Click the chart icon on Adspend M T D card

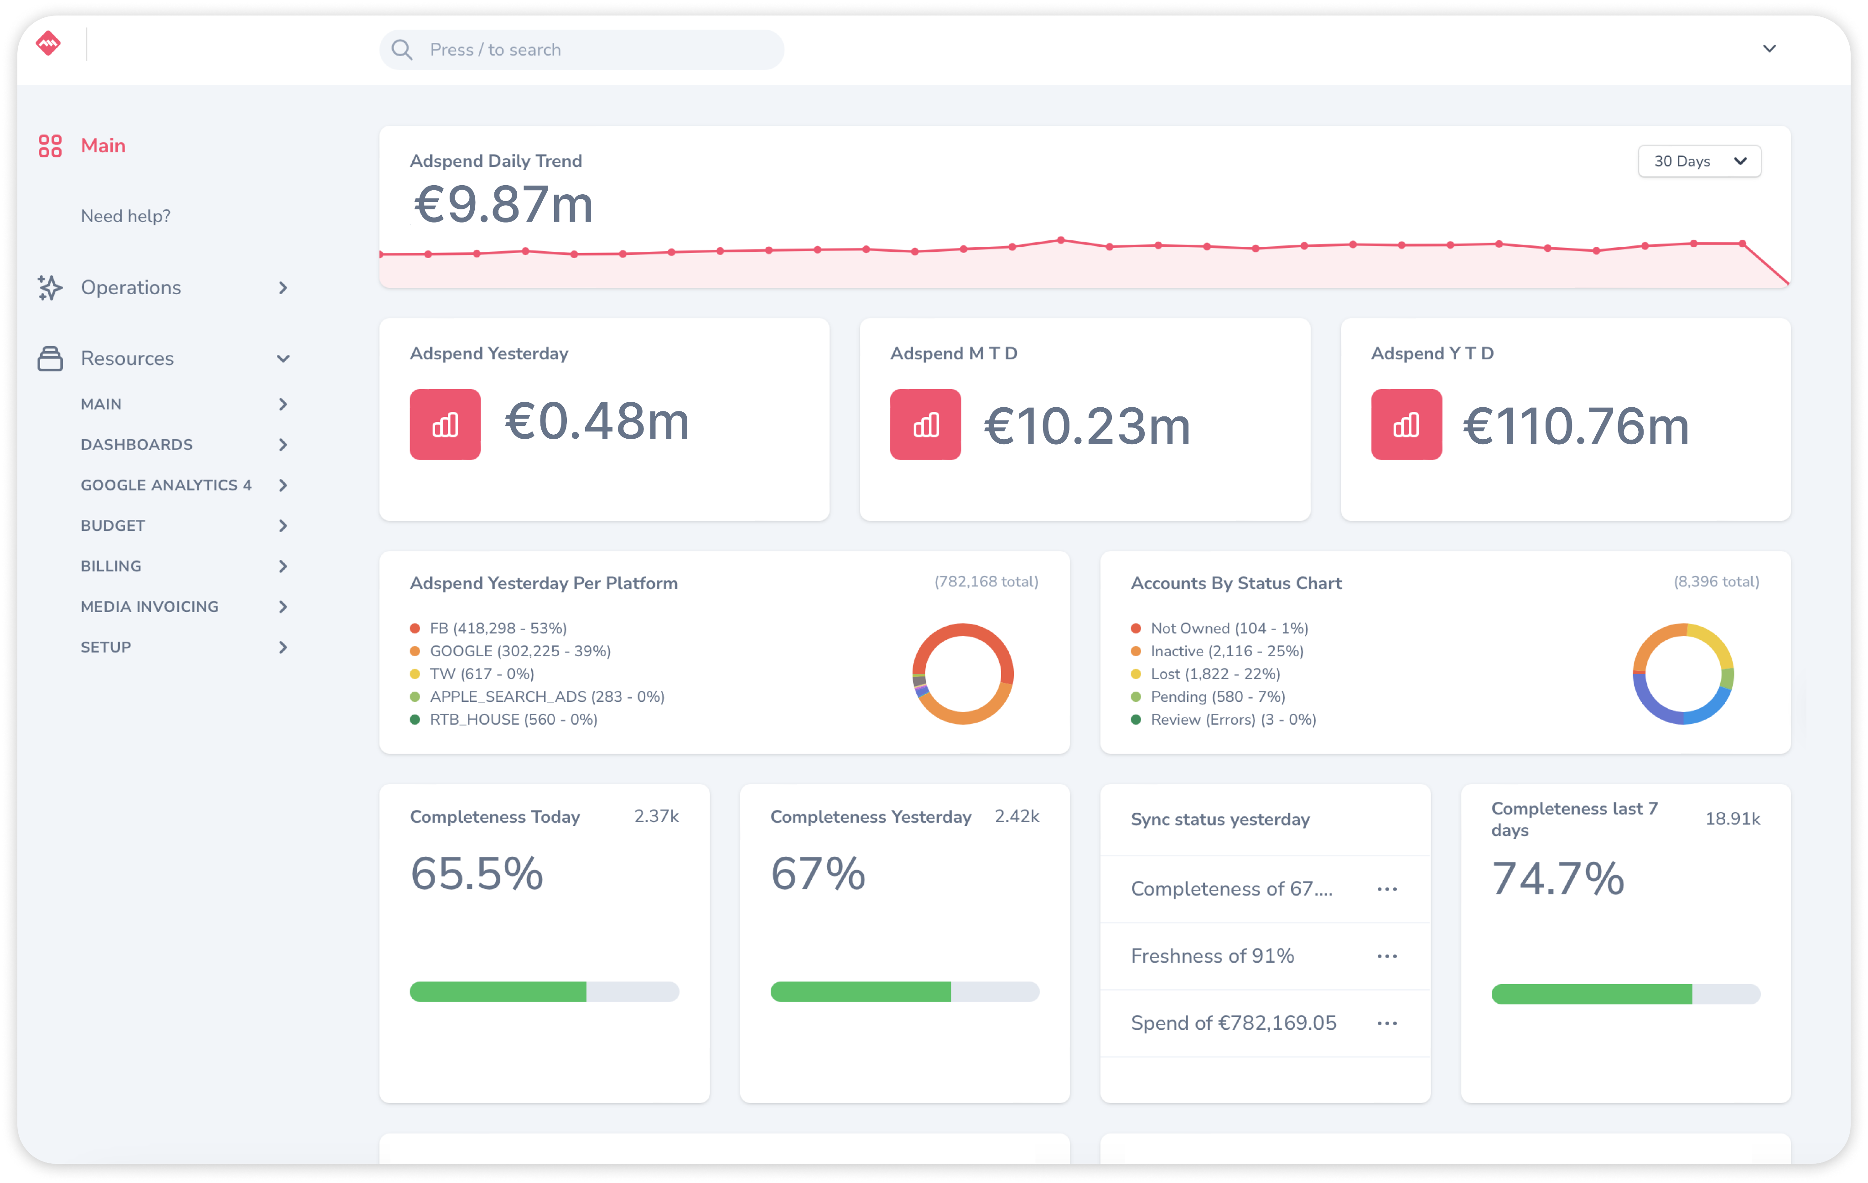(925, 424)
